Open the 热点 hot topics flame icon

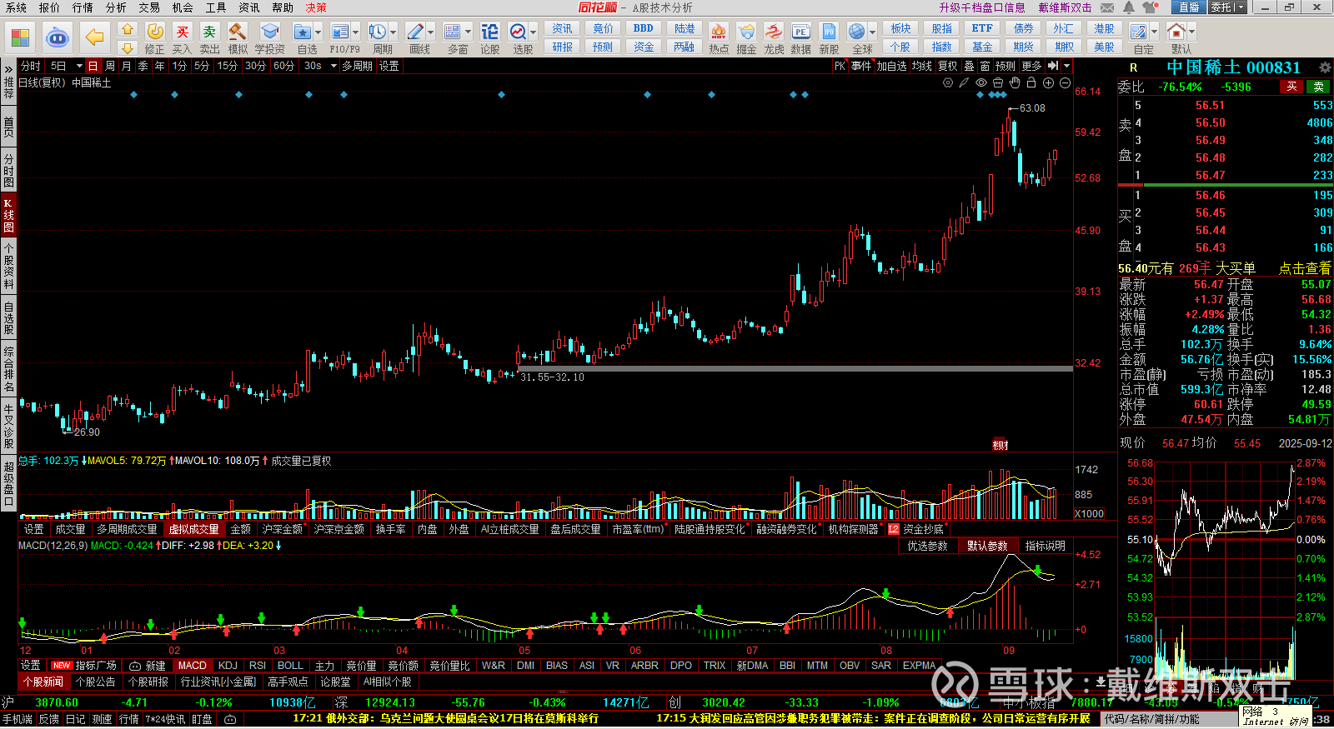719,38
